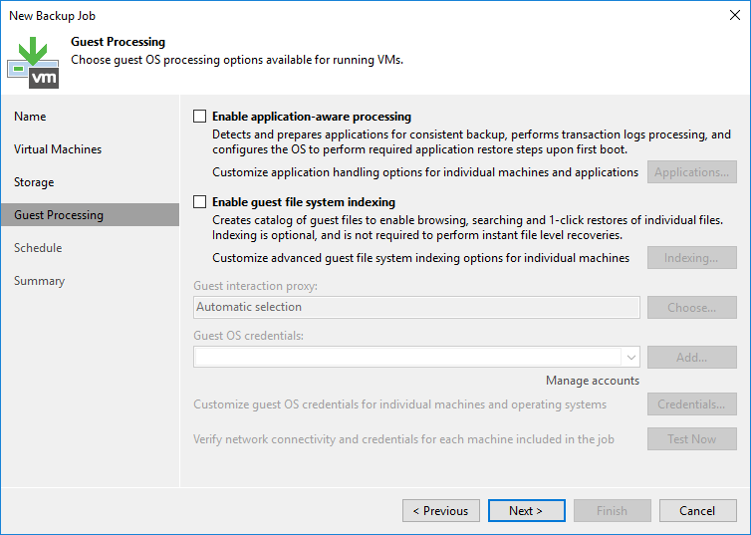Click the Manage accounts link
The image size is (751, 535).
(593, 381)
